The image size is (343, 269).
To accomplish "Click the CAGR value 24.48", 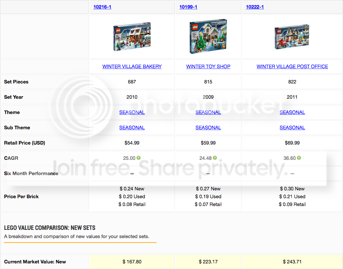I will [205, 158].
